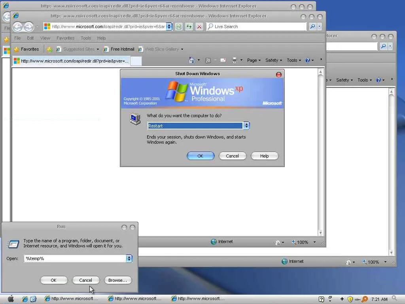
Task: Click the Open field containing %temp%
Action: coord(75,258)
